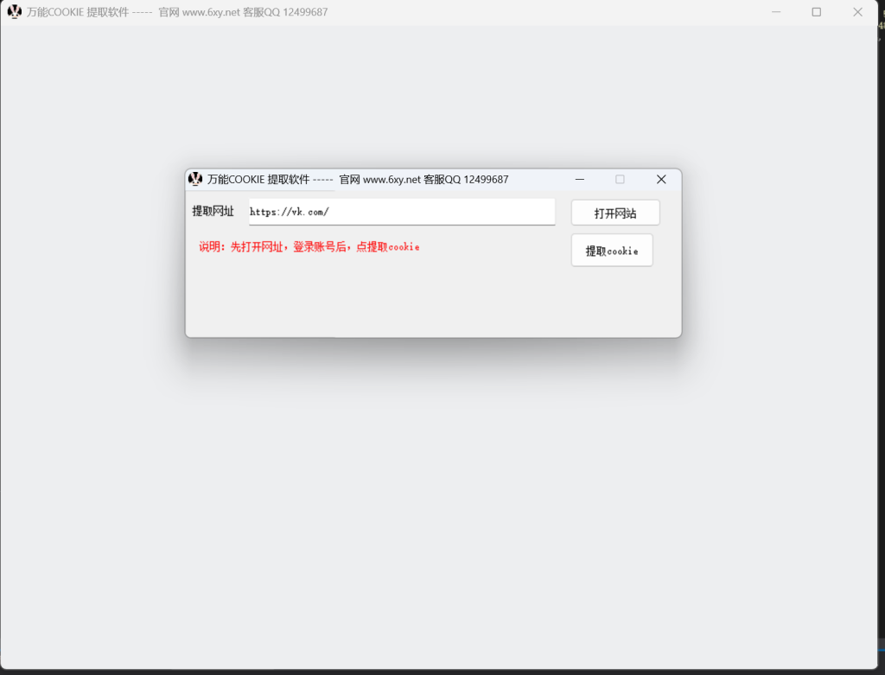Click the 提取cookie button

coord(612,250)
